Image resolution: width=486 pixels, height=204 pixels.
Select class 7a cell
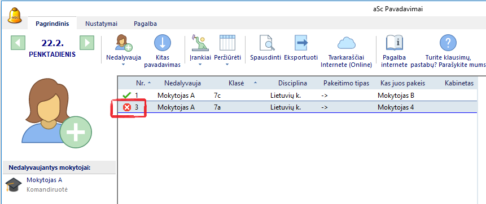click(x=217, y=107)
